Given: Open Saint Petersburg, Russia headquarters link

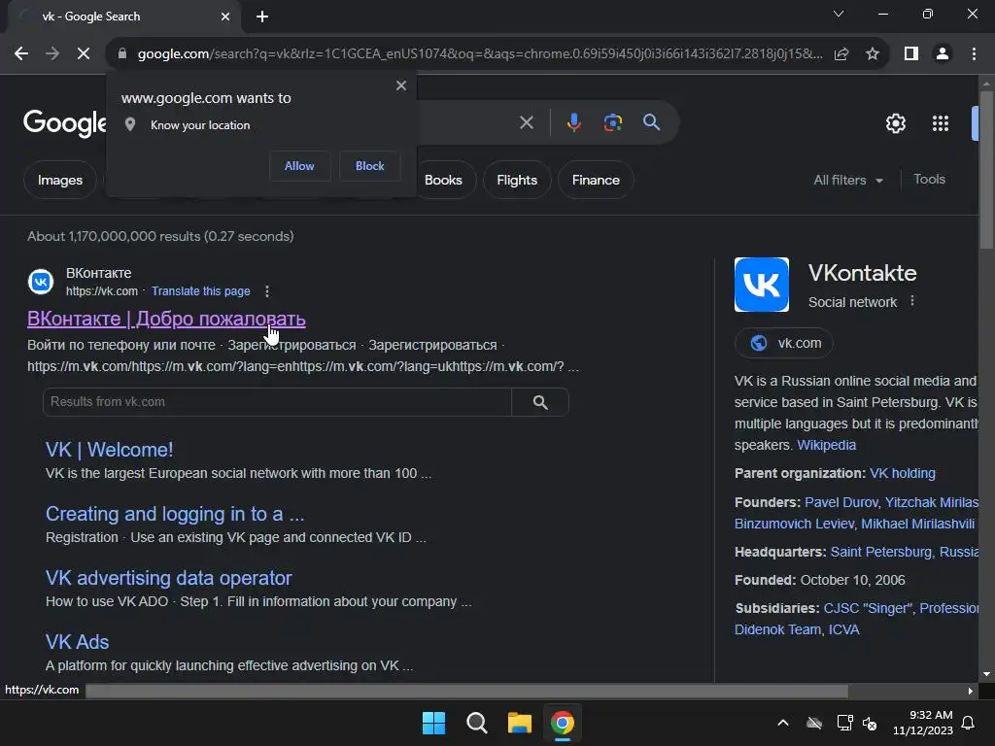Looking at the screenshot, I should [905, 552].
